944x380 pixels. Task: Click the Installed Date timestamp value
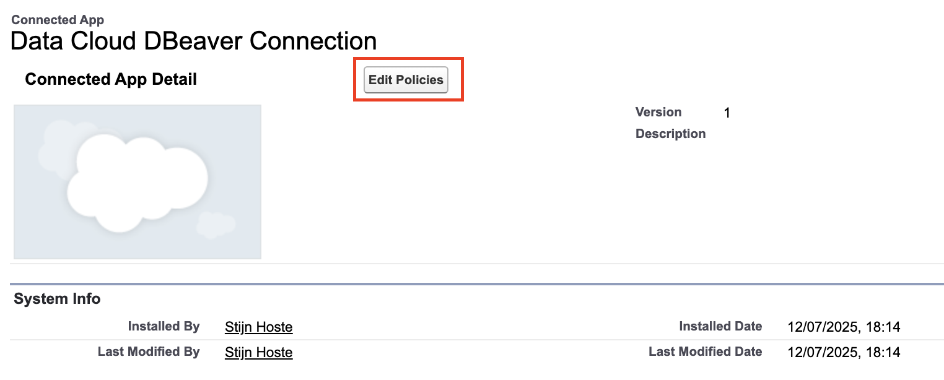coord(844,327)
